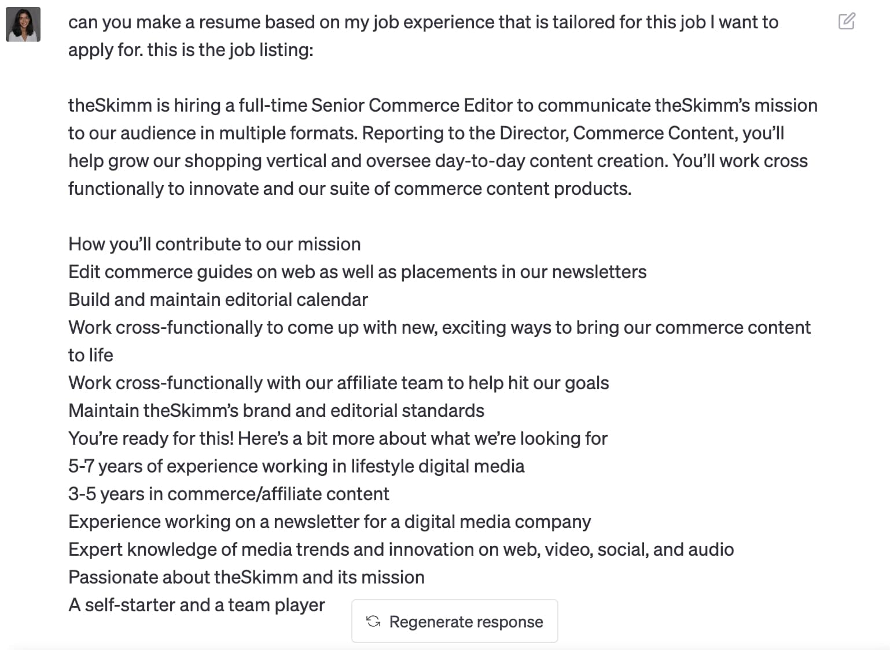Click the line starting "help grow our shopping vertical"
Screen dimensions: 890x650
pos(437,161)
